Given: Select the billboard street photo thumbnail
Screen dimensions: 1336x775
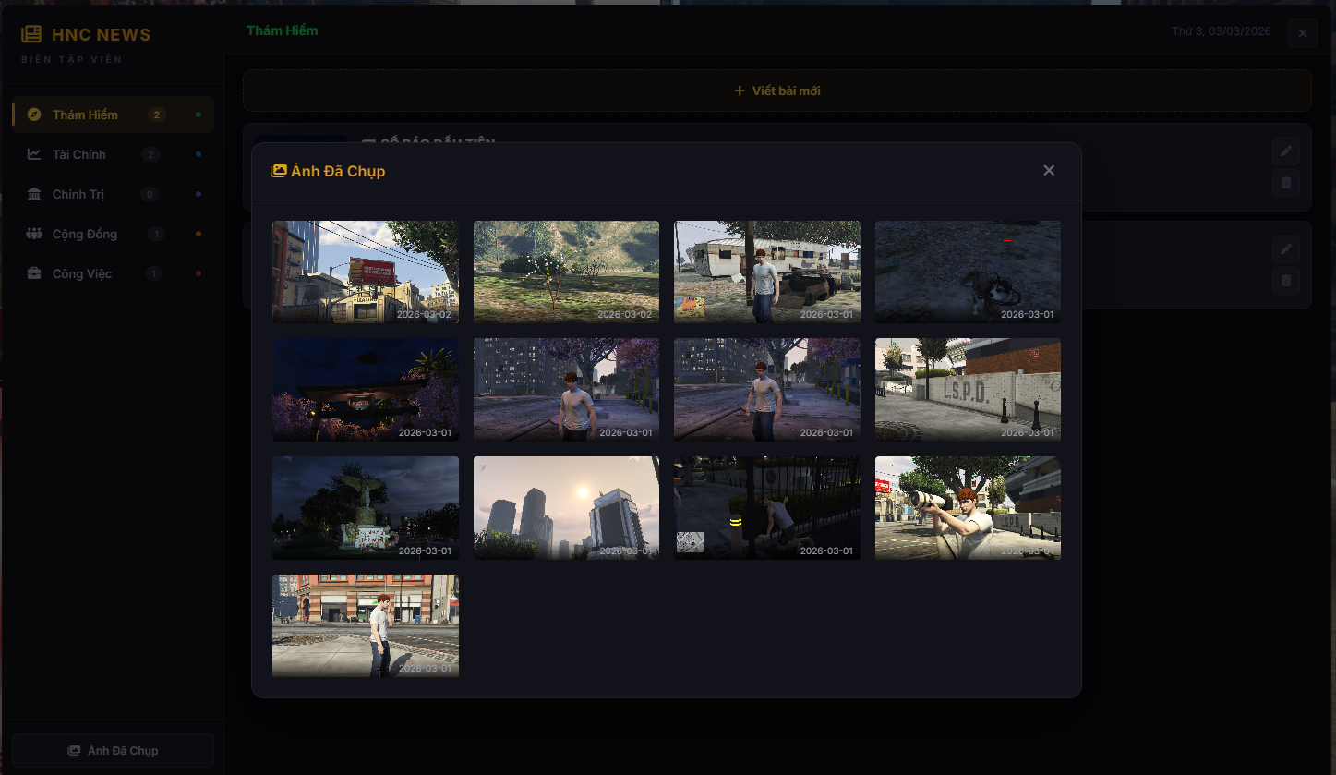Looking at the screenshot, I should [365, 272].
